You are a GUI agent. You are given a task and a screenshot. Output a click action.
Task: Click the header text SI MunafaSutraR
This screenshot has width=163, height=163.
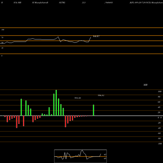40,3
